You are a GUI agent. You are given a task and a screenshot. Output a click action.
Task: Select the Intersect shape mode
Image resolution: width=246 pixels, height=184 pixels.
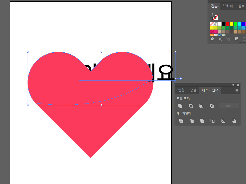[x=201, y=106]
